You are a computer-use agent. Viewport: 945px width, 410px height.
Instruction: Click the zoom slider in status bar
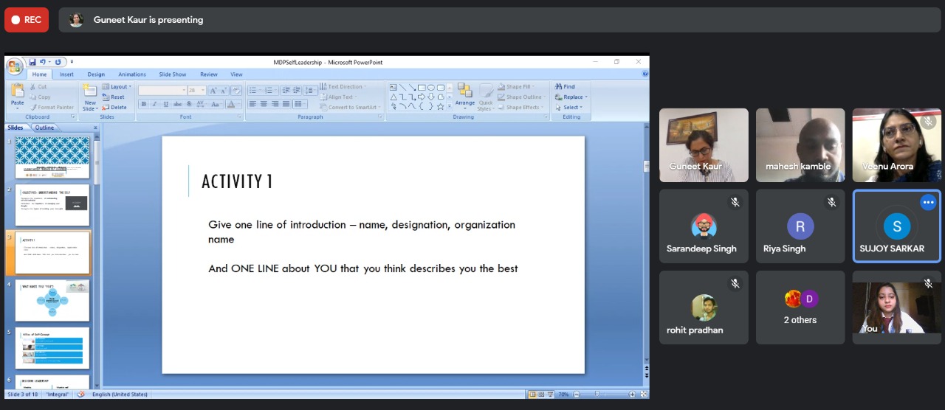pyautogui.click(x=597, y=395)
